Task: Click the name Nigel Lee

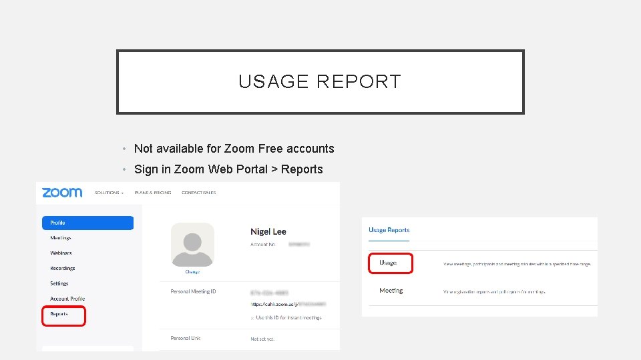Action: [x=268, y=231]
